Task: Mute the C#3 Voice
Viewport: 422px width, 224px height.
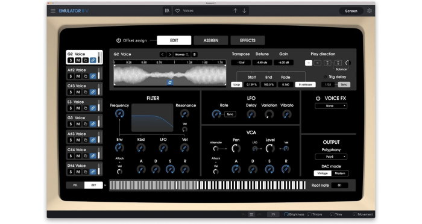Action: tap(78, 92)
